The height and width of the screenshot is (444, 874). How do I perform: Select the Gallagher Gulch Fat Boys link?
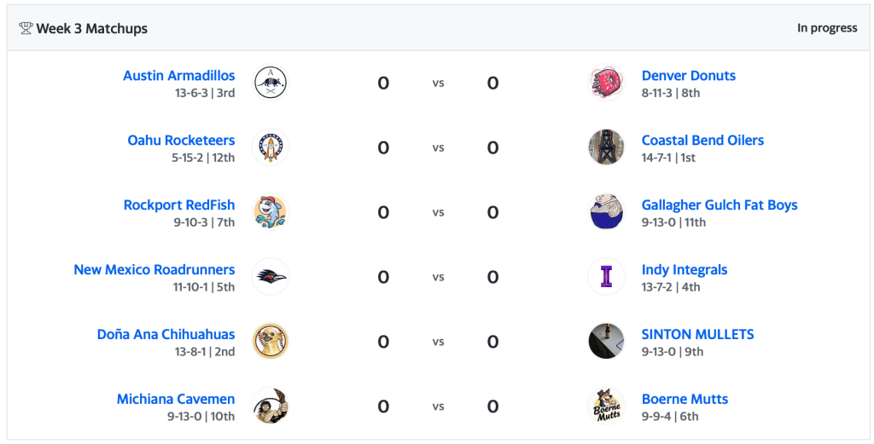click(x=720, y=205)
